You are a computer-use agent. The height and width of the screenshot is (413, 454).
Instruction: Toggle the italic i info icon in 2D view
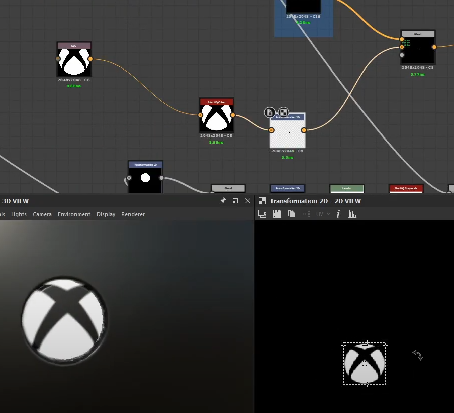(x=338, y=214)
